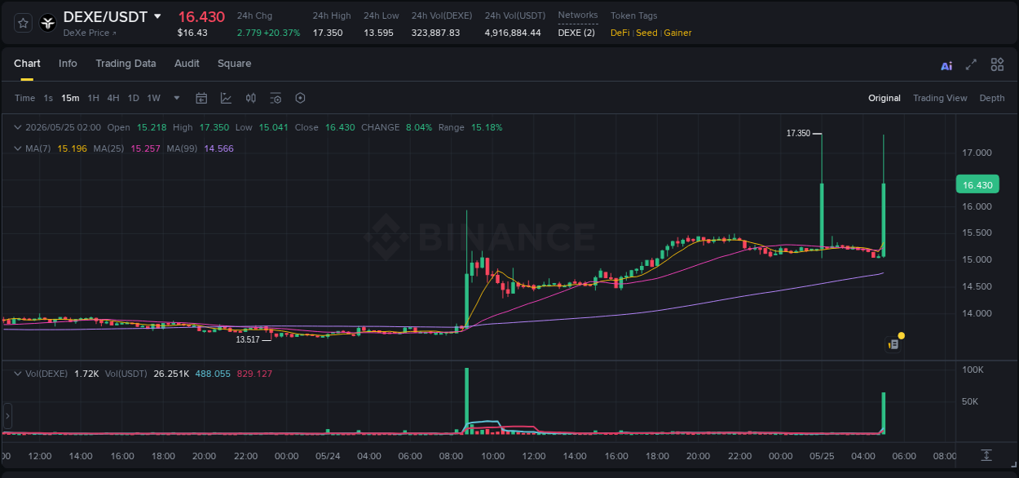Click the 24h High value 17.350
This screenshot has width=1019, height=478.
tap(328, 33)
